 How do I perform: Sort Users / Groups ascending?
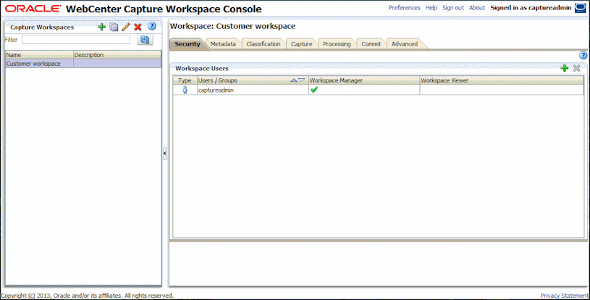click(x=294, y=80)
